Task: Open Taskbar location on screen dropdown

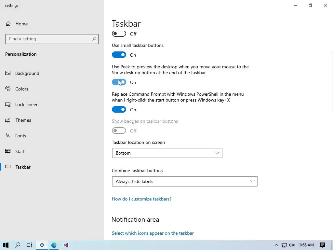Action: pos(167,153)
